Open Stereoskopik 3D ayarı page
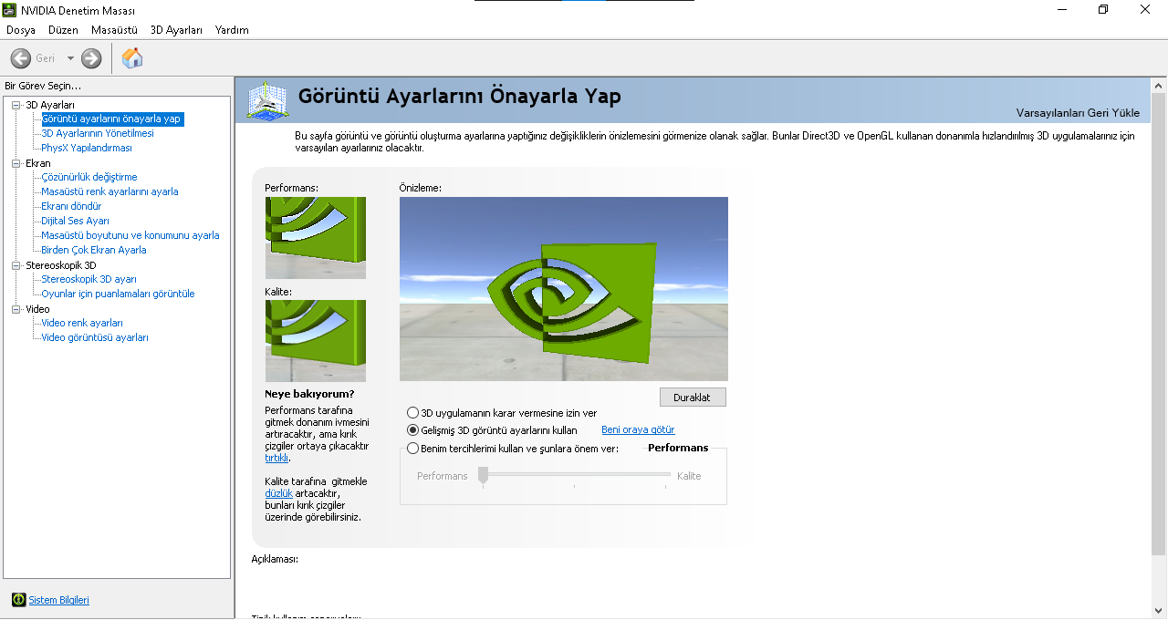Screen dimensions: 1168x620 (x=89, y=279)
